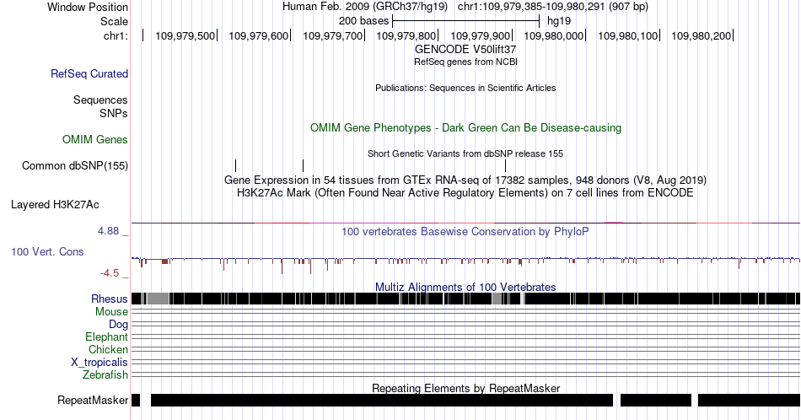Click the Rhesus alignment label
Viewport: 801px width, 420px height.
[x=110, y=299]
